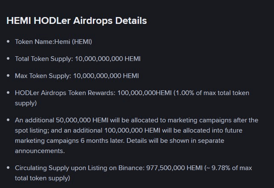Click the bullet point beside Total Token Supply
Screen dimensions: 274x188
pos(8,58)
